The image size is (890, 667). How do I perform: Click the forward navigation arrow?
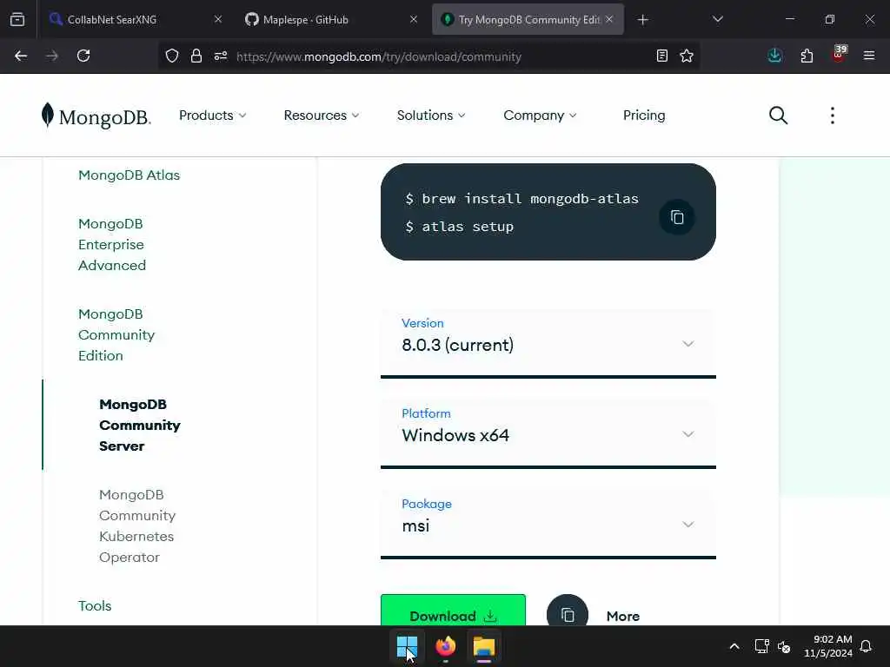[52, 56]
